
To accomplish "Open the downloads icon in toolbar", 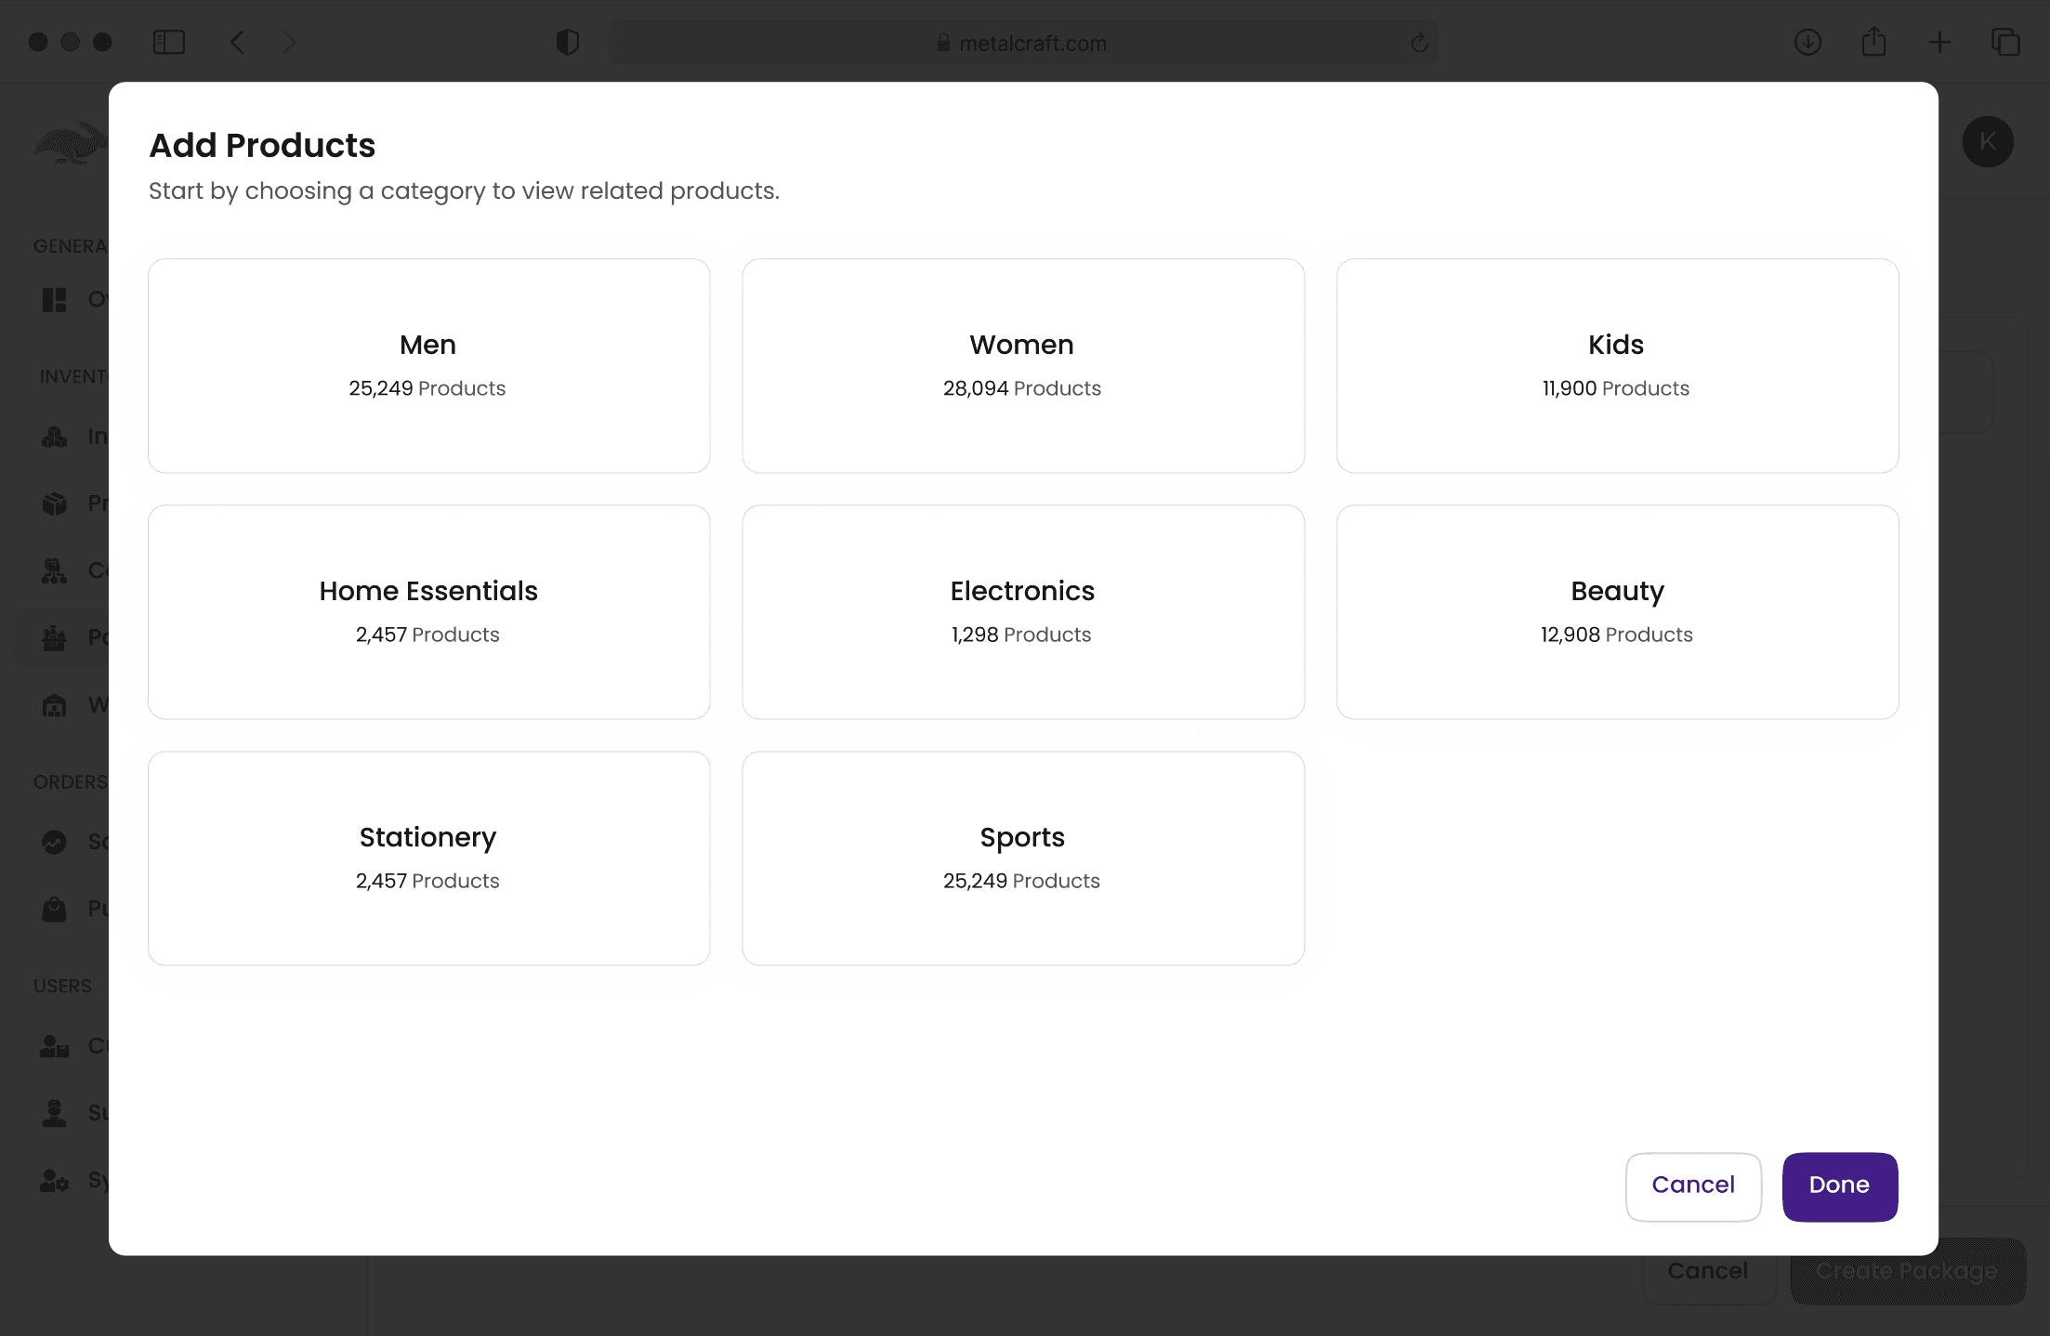I will pyautogui.click(x=1807, y=42).
